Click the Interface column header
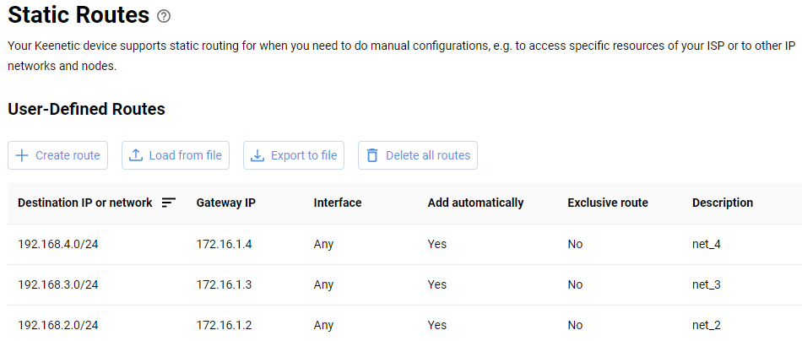 click(x=337, y=203)
